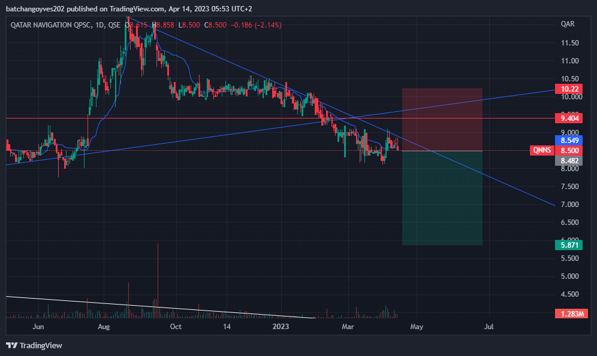597x356 pixels.
Task: Click the 4.500 price axis tick
Action: (569, 294)
